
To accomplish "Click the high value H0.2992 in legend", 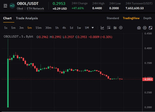I will [55, 37].
